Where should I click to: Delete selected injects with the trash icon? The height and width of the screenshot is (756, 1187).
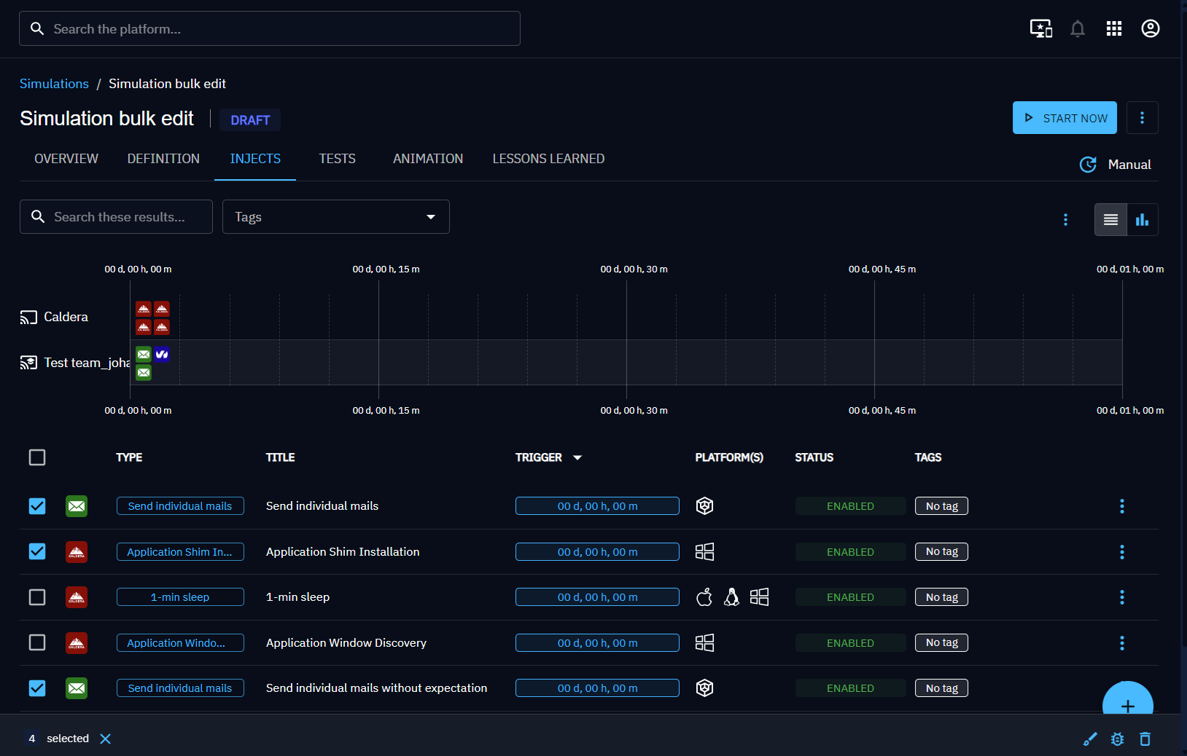[x=1145, y=739]
